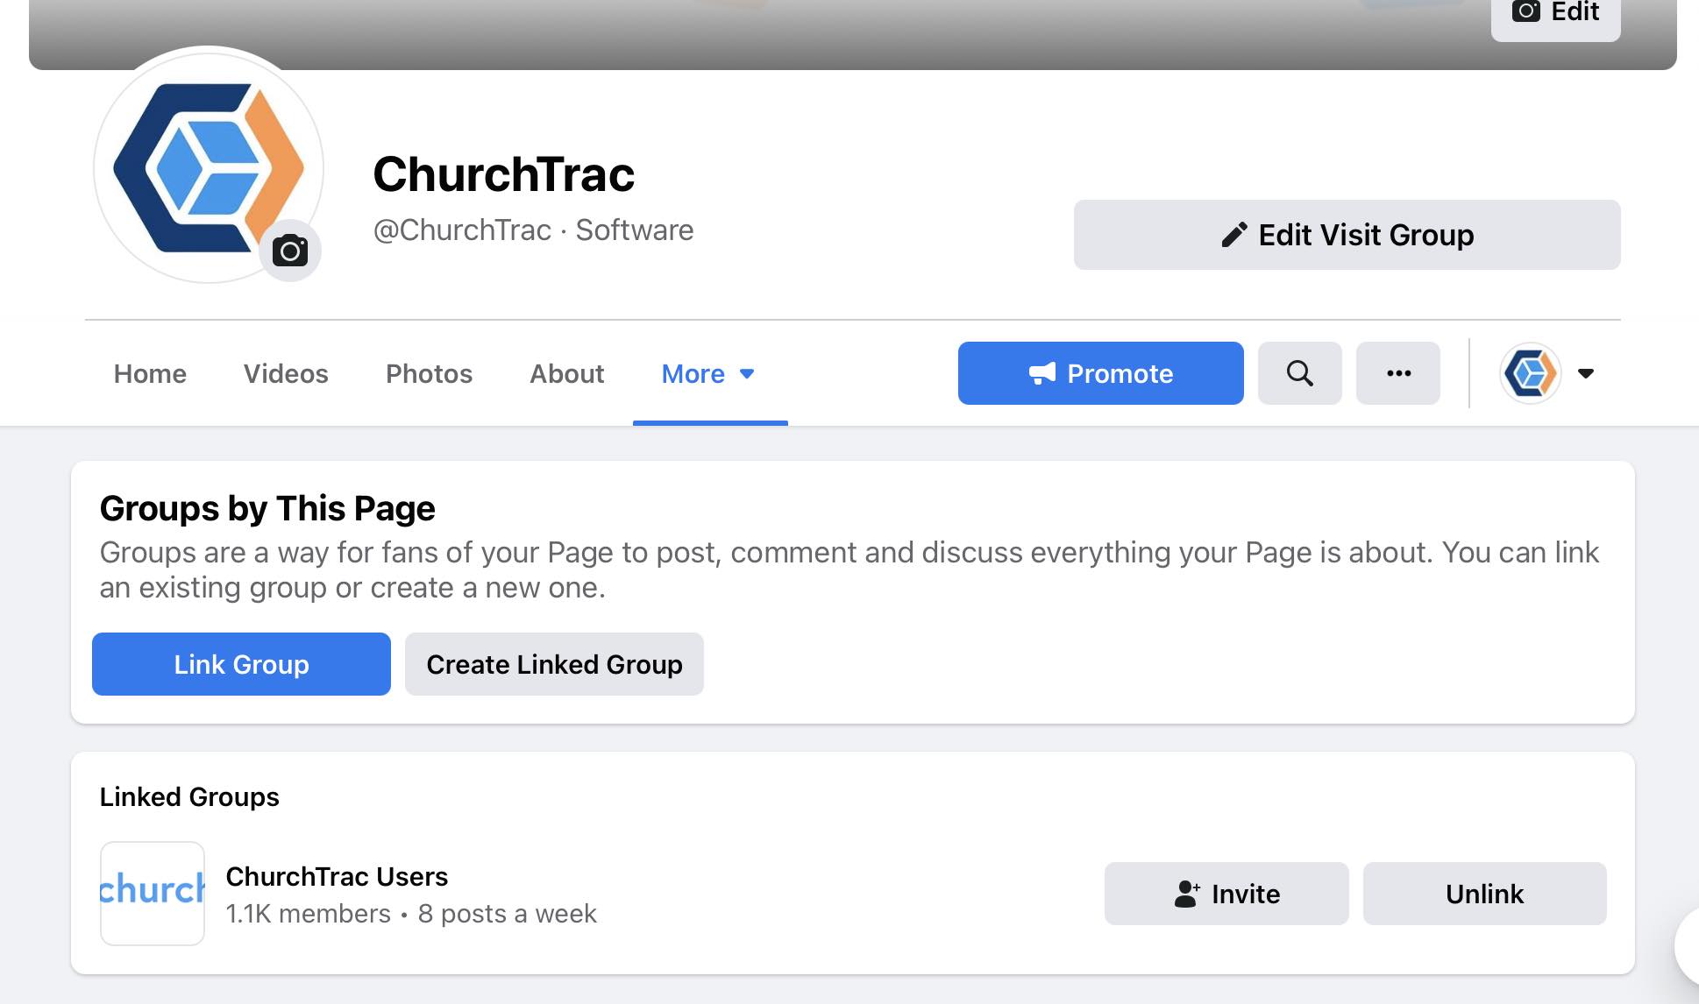Click the Edit Visit Group button
The width and height of the screenshot is (1699, 1004).
(1347, 235)
